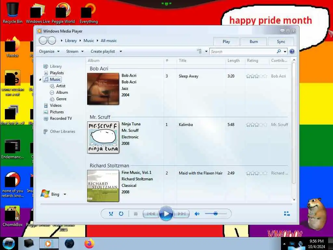The image size is (333, 250).
Task: Click the Create playlist button
Action: tap(103, 51)
